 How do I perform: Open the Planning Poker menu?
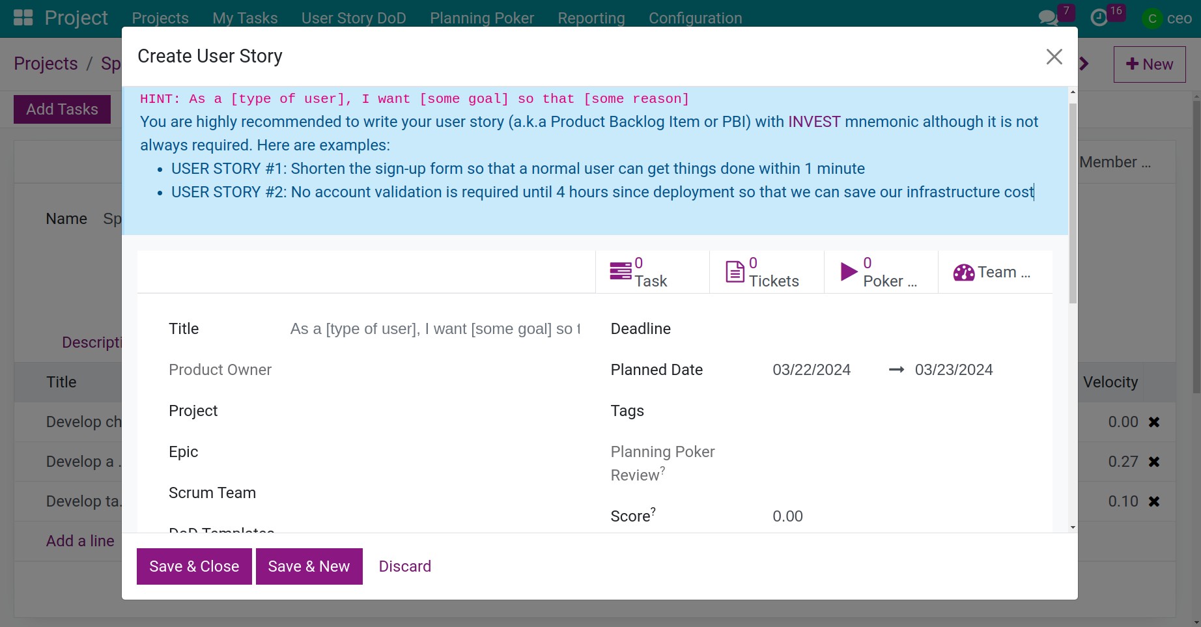pyautogui.click(x=482, y=18)
